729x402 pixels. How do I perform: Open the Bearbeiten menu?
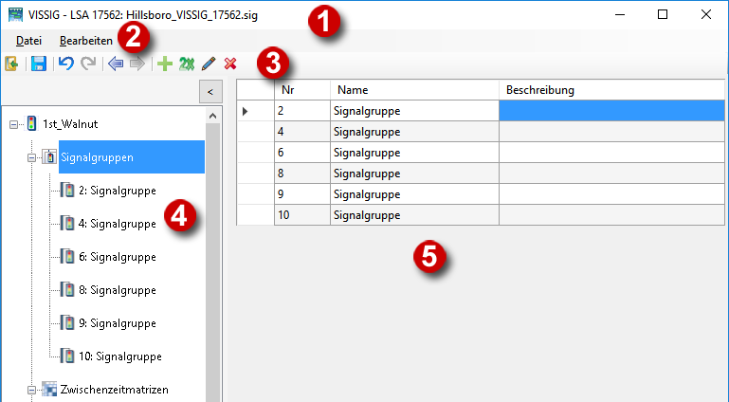(86, 41)
